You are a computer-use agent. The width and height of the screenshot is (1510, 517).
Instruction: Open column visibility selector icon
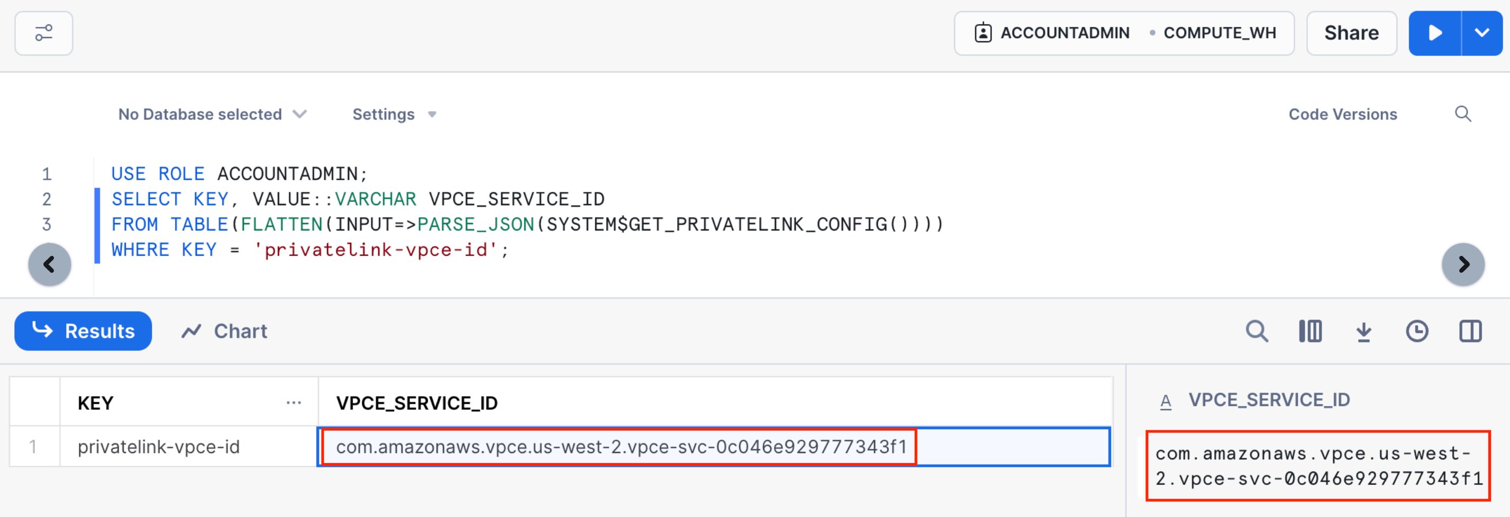(x=1310, y=331)
